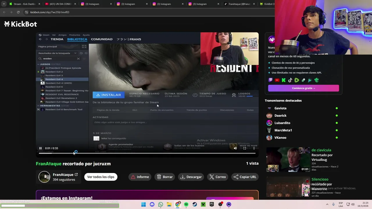Click the green FranAtaque name in clip title

(x=49, y=164)
